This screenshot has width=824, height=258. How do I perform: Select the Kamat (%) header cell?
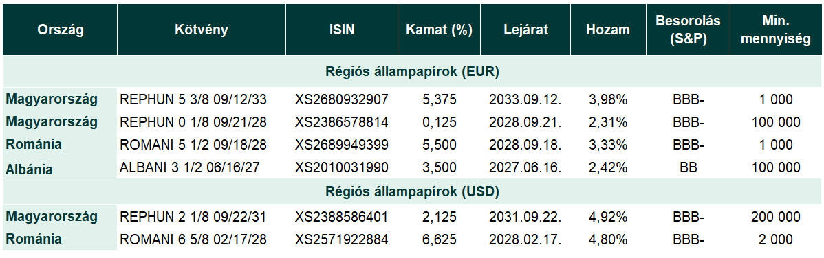[439, 30]
